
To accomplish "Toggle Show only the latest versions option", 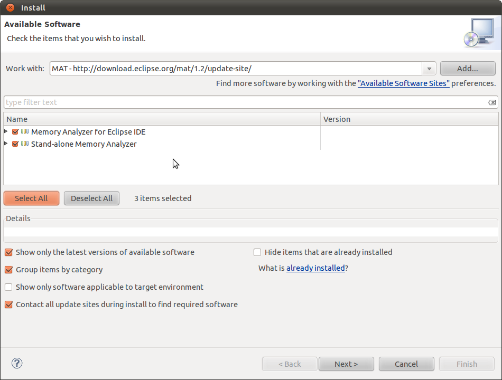I will [x=8, y=252].
